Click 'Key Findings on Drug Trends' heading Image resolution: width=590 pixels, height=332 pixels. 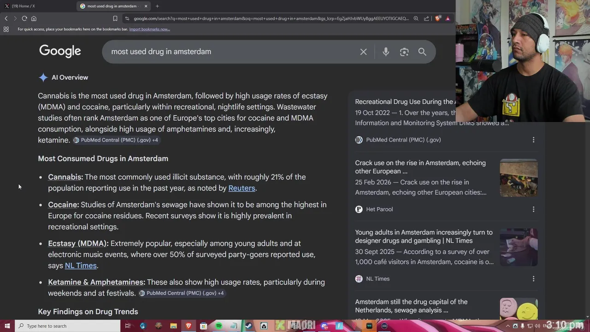click(x=88, y=312)
